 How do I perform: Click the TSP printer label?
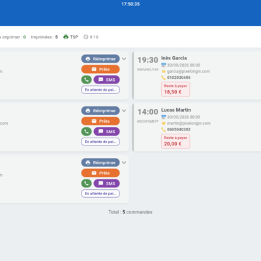click(74, 37)
